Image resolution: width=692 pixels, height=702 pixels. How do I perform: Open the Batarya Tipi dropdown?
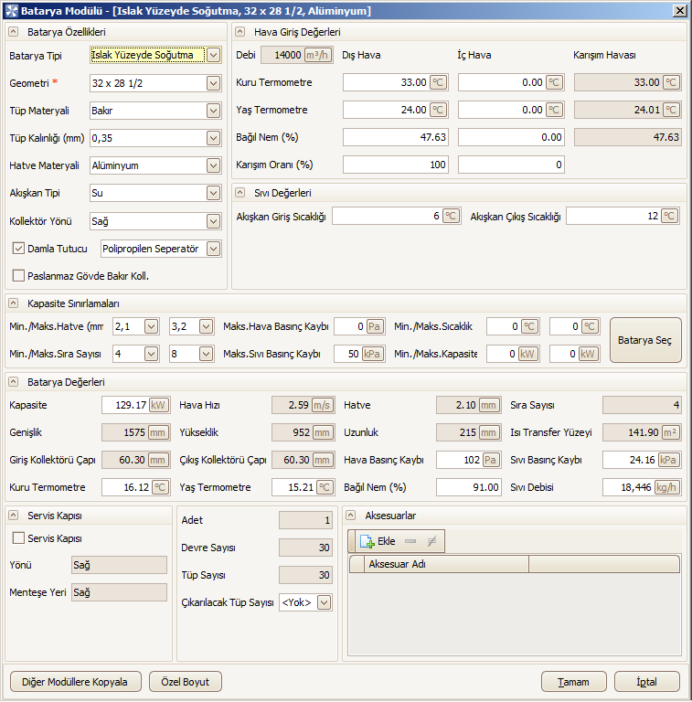214,55
